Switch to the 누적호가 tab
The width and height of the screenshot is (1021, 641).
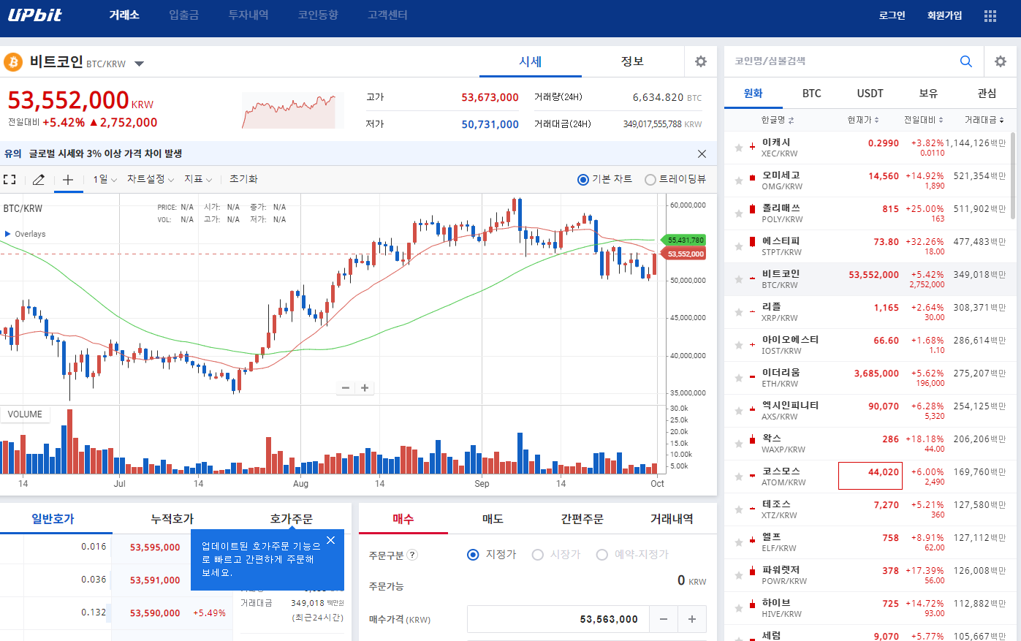[172, 518]
